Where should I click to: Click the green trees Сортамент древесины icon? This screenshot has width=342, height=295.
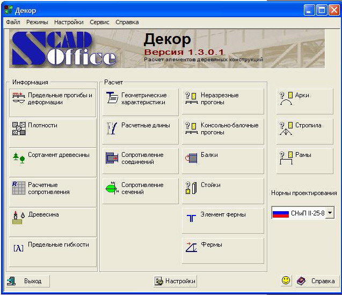19,158
